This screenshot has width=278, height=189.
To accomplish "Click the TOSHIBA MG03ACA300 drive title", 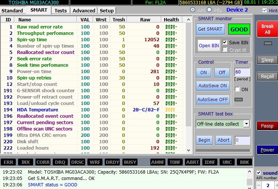I will point(34,3).
